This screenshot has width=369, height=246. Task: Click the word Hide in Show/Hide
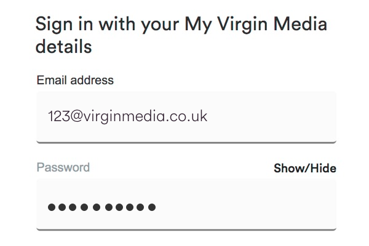[x=323, y=169]
